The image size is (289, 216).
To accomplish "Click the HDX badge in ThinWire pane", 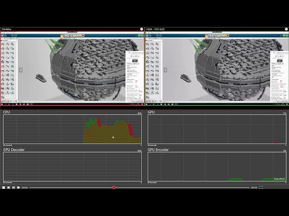I will 135,61.
